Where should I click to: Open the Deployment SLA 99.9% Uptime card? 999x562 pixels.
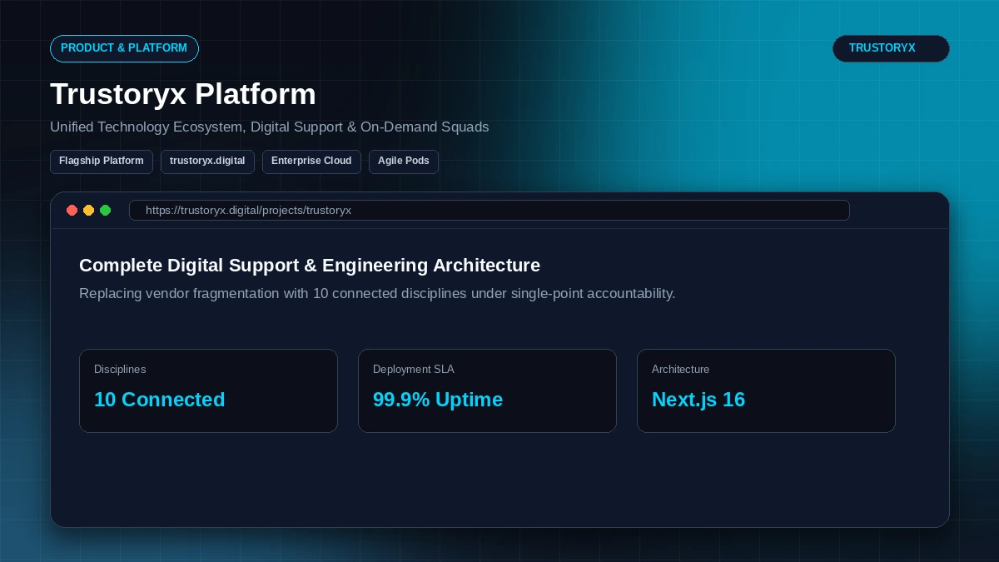[x=487, y=390]
